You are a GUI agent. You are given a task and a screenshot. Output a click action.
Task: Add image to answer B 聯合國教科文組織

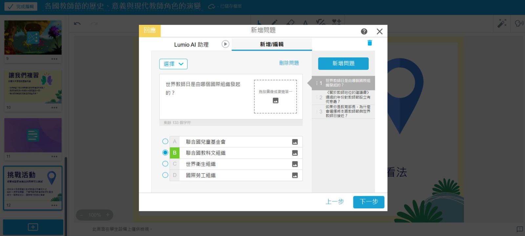295,153
